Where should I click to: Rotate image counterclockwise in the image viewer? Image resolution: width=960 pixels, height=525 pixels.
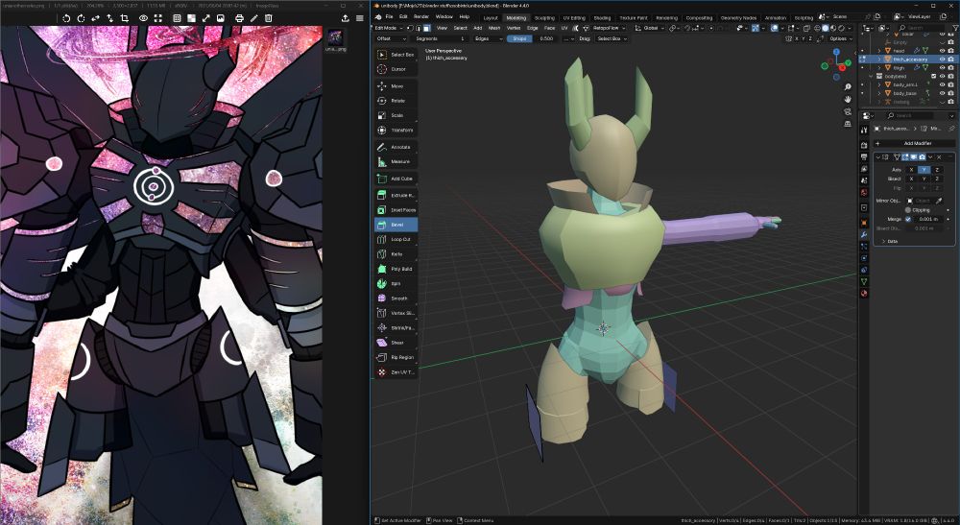tap(66, 18)
